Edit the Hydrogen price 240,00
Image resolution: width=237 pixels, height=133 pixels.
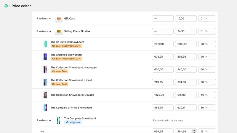pos(186,69)
